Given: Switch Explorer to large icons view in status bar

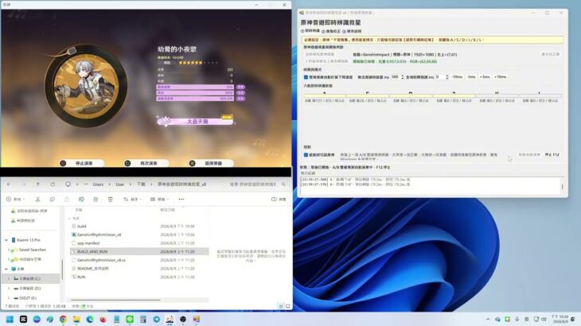Looking at the screenshot, I should point(287,306).
